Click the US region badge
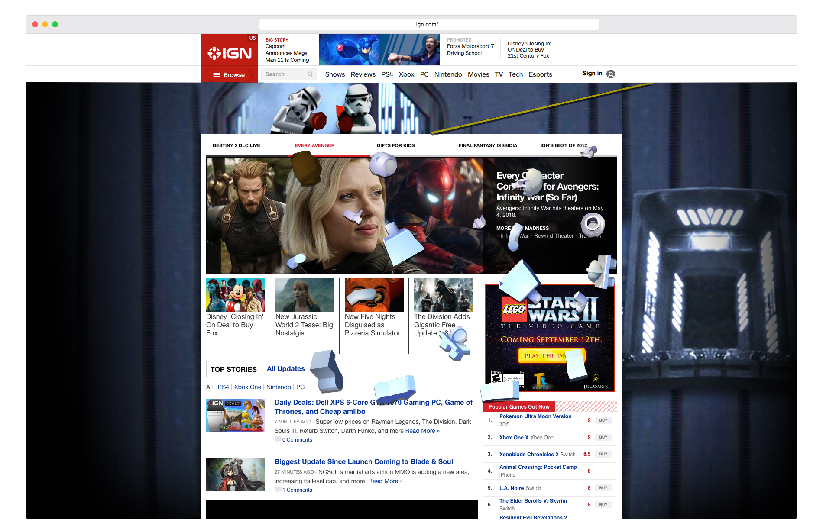 tap(253, 38)
